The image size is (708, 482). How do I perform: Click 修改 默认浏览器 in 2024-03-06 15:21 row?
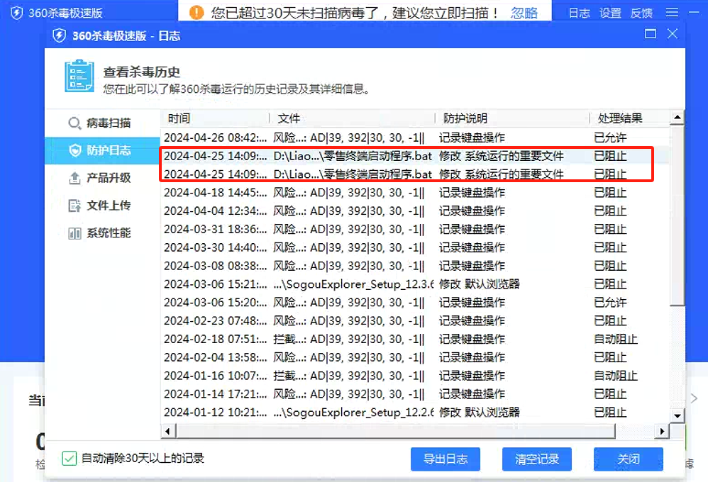click(x=479, y=284)
